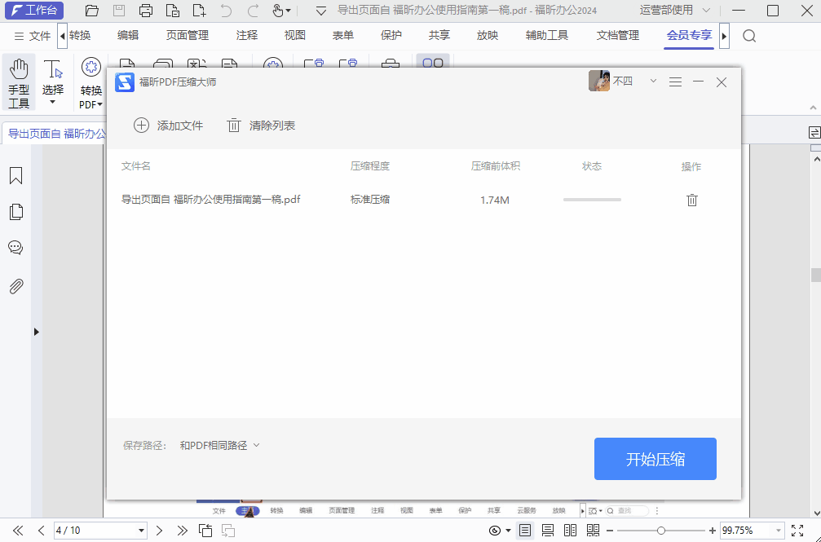Open the bookmarks panel in the left sidebar

(x=15, y=175)
